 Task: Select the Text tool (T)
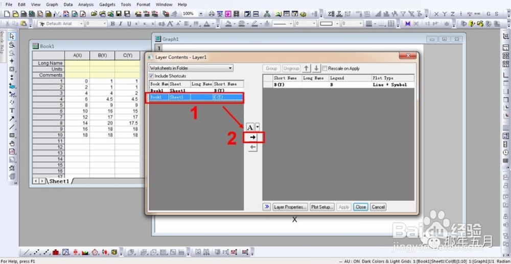click(12, 111)
